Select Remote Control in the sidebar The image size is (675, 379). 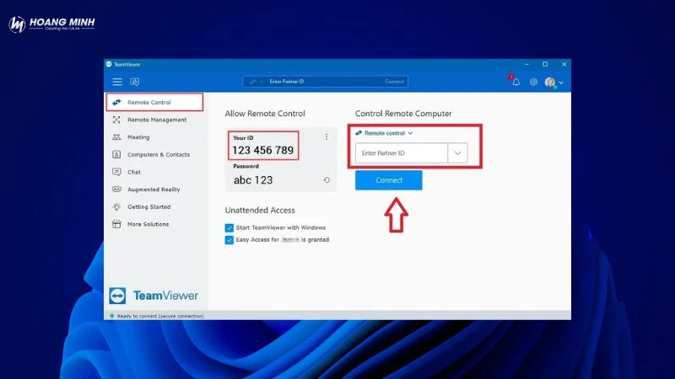tap(155, 102)
